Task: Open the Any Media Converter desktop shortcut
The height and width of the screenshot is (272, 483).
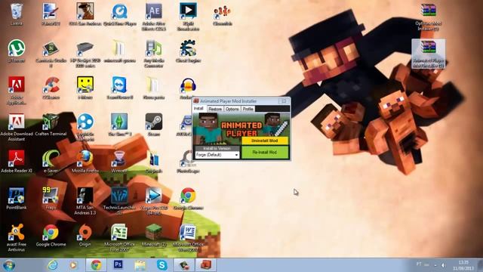Action: (154, 54)
